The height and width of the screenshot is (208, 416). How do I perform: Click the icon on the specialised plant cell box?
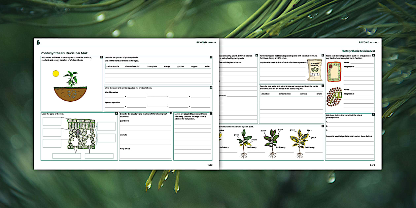(x=373, y=55)
